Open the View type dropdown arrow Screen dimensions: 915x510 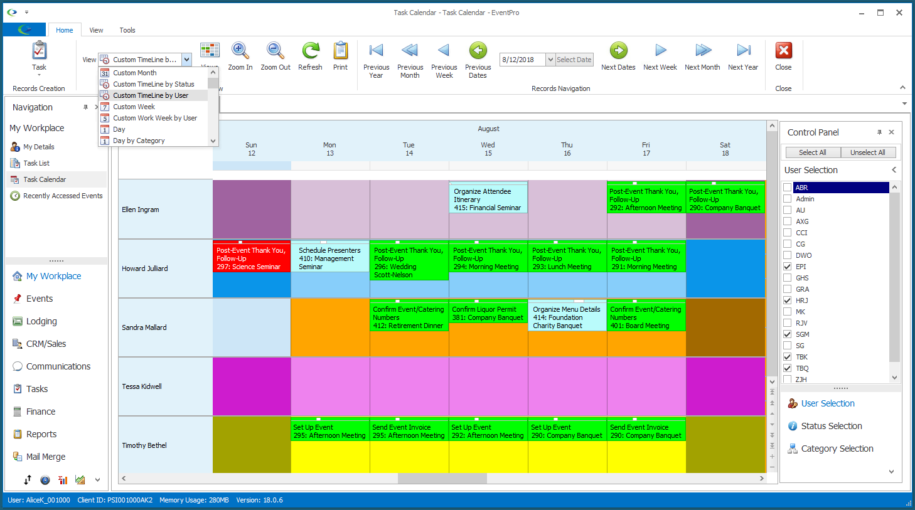[186, 60]
